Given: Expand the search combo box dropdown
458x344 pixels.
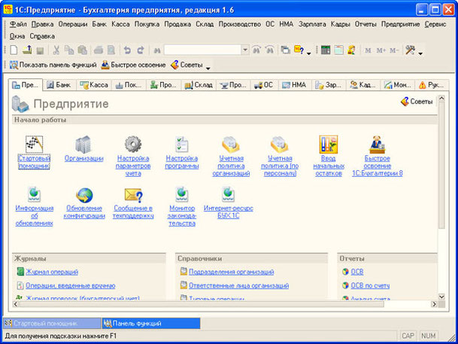Looking at the screenshot, I should click(x=245, y=50).
